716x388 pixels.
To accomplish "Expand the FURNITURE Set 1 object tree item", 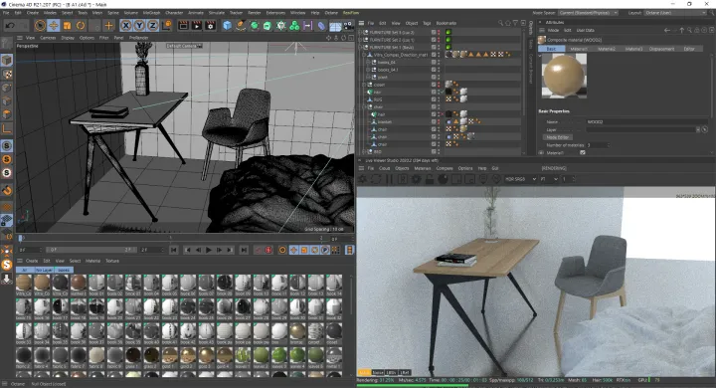I will (360, 47).
